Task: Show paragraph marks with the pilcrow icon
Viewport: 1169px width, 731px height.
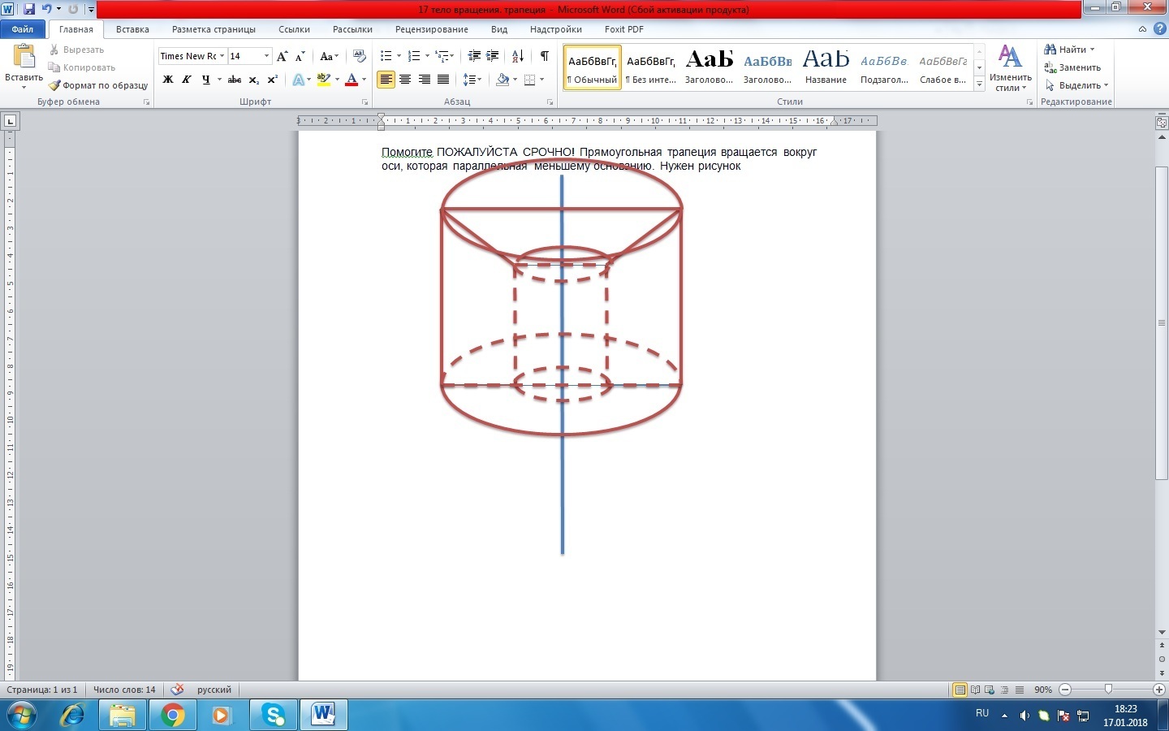Action: [544, 56]
